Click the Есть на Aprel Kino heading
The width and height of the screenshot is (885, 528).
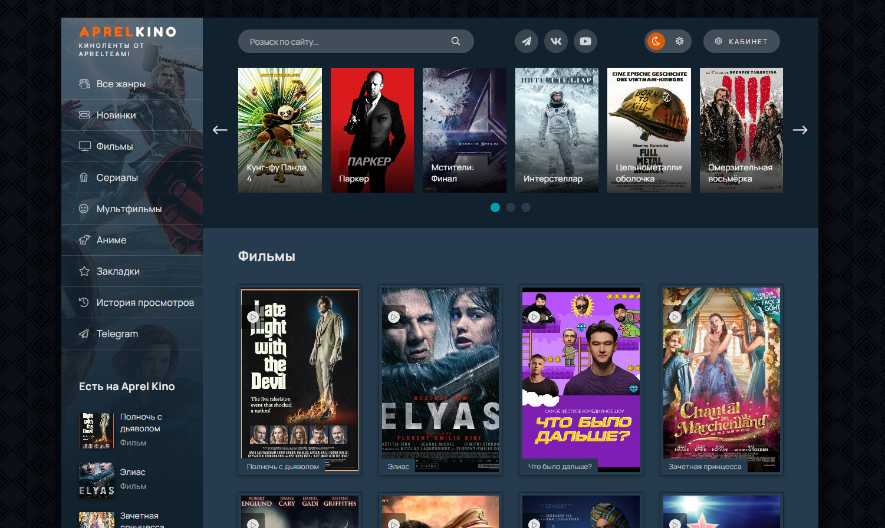tap(127, 387)
